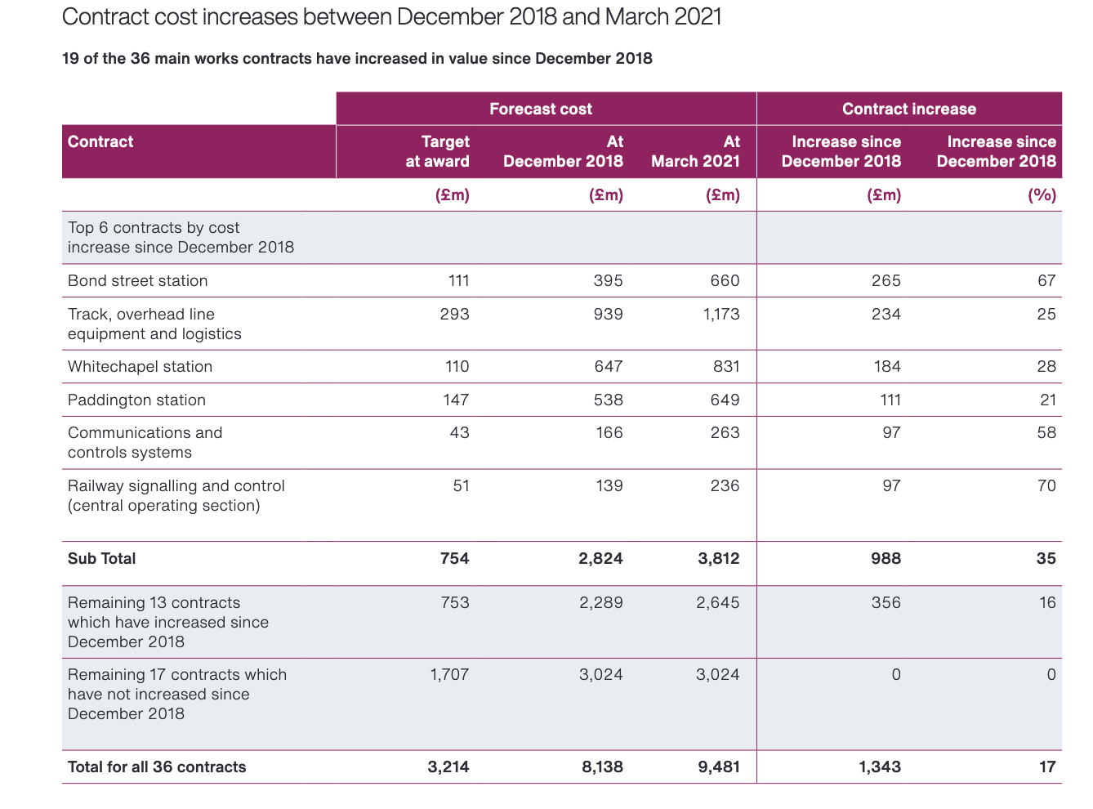
Task: Click the 'At March 2021' column header
Action: (695, 151)
